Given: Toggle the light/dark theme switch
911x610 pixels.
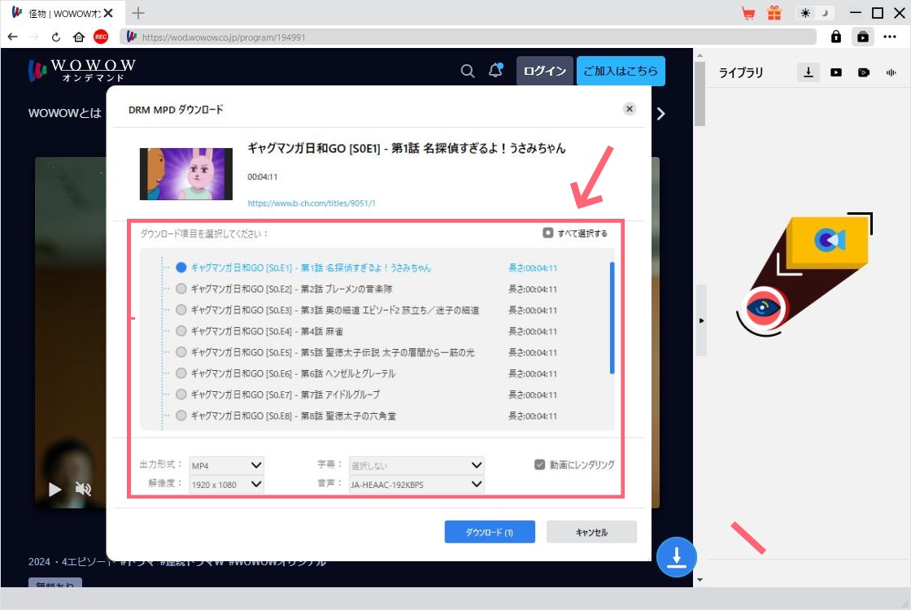Looking at the screenshot, I should [815, 13].
